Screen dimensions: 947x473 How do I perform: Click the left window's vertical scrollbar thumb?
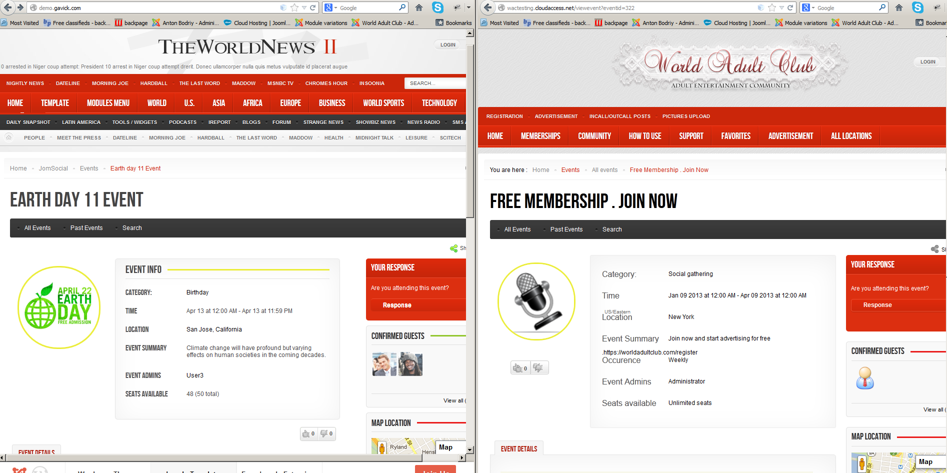point(469,131)
